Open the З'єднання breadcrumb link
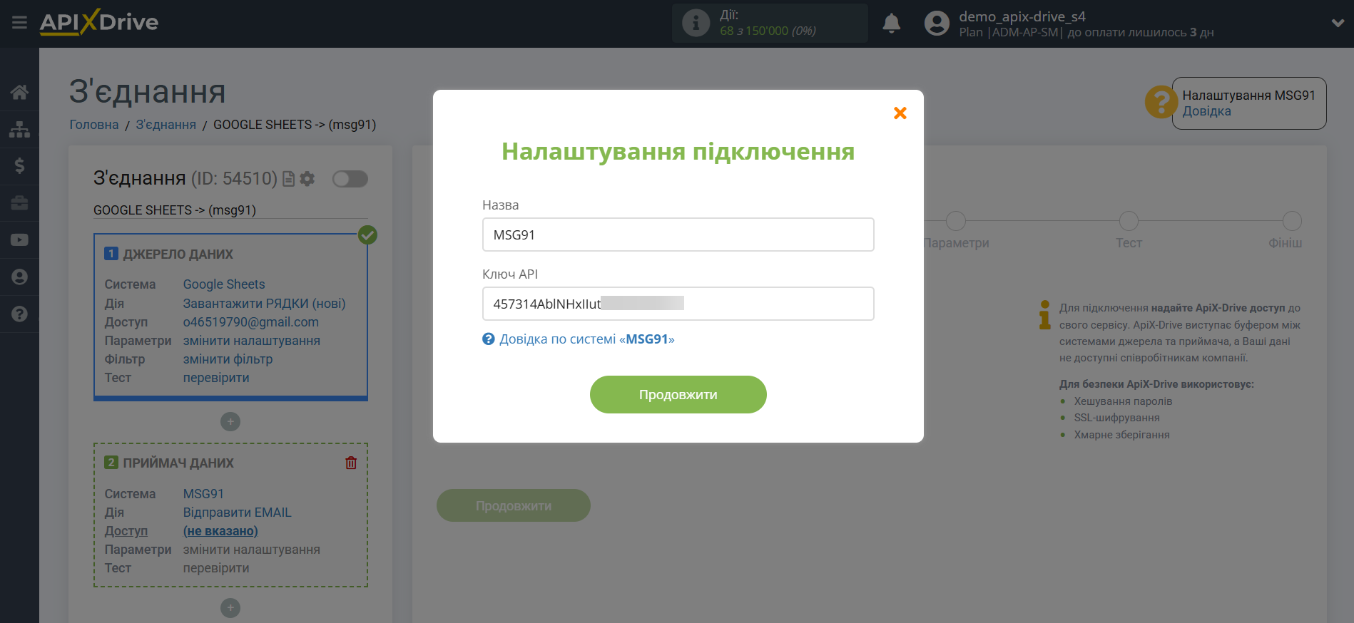 click(x=166, y=125)
